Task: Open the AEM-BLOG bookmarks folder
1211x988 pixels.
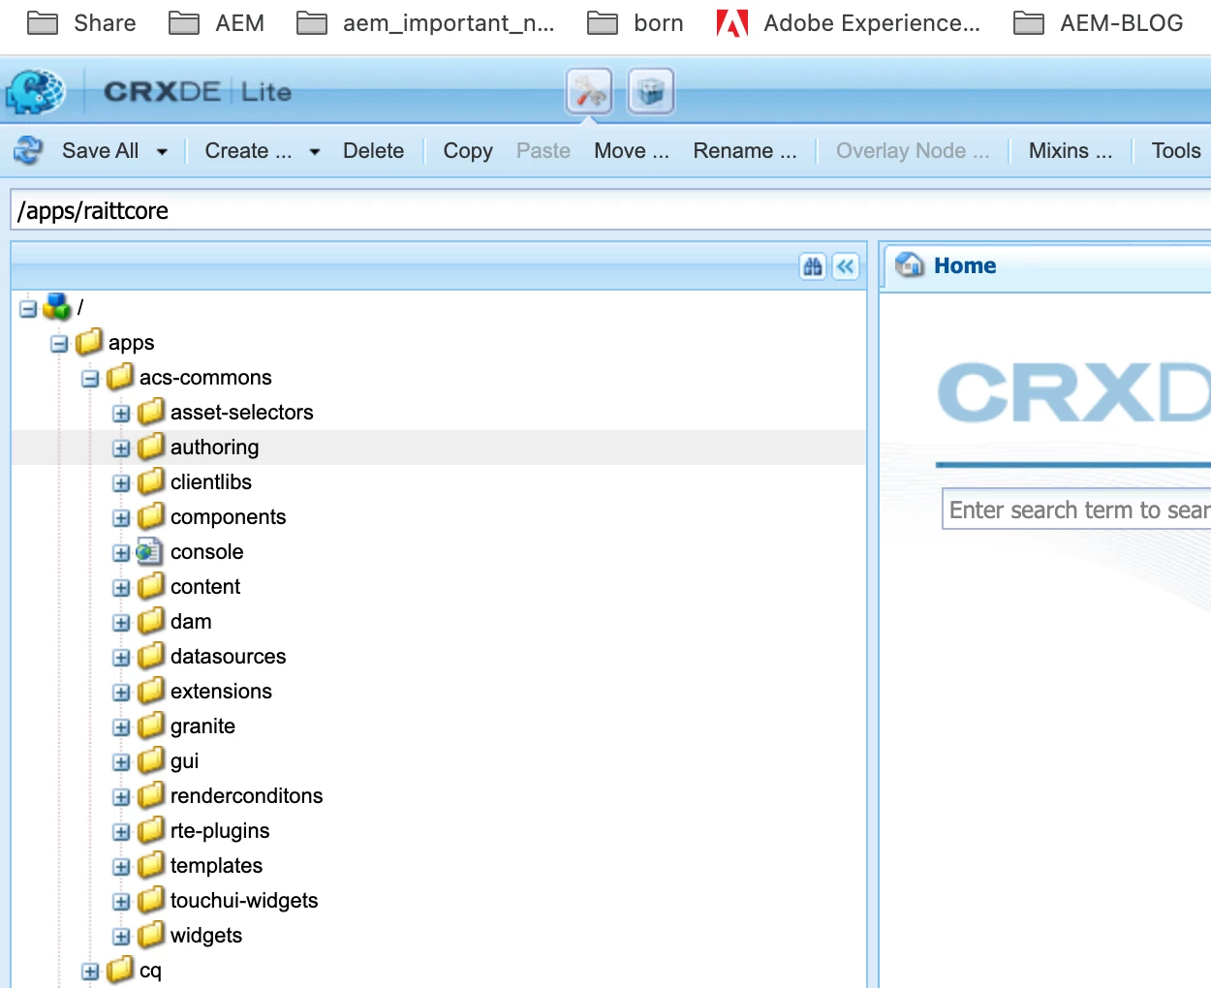Action: (x=1099, y=23)
